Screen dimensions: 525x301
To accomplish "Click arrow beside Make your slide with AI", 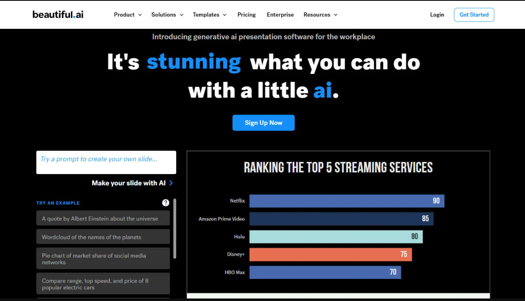I will (x=171, y=183).
